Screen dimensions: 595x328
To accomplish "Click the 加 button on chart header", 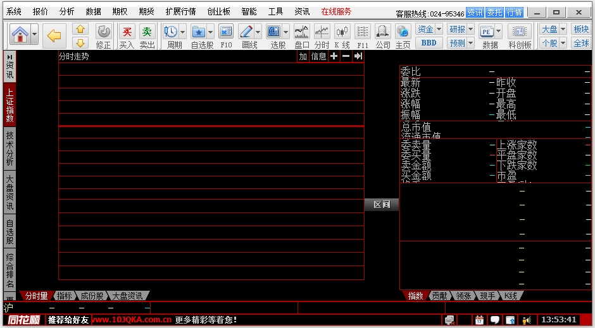I will [x=303, y=56].
